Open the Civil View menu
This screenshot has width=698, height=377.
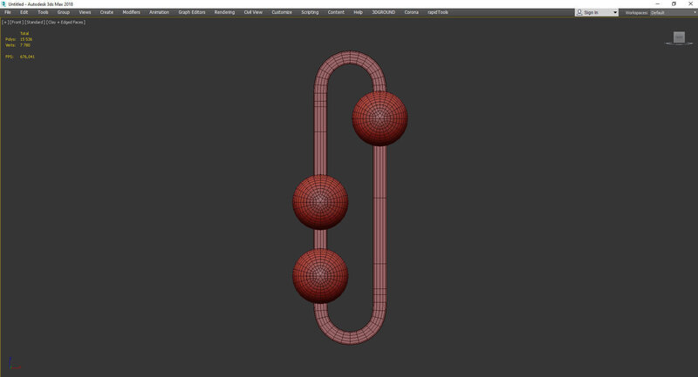pos(254,12)
